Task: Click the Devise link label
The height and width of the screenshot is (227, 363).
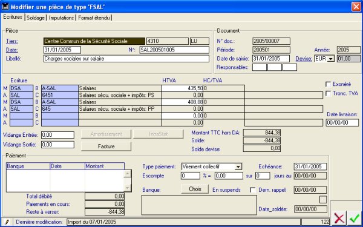Action: pyautogui.click(x=304, y=59)
